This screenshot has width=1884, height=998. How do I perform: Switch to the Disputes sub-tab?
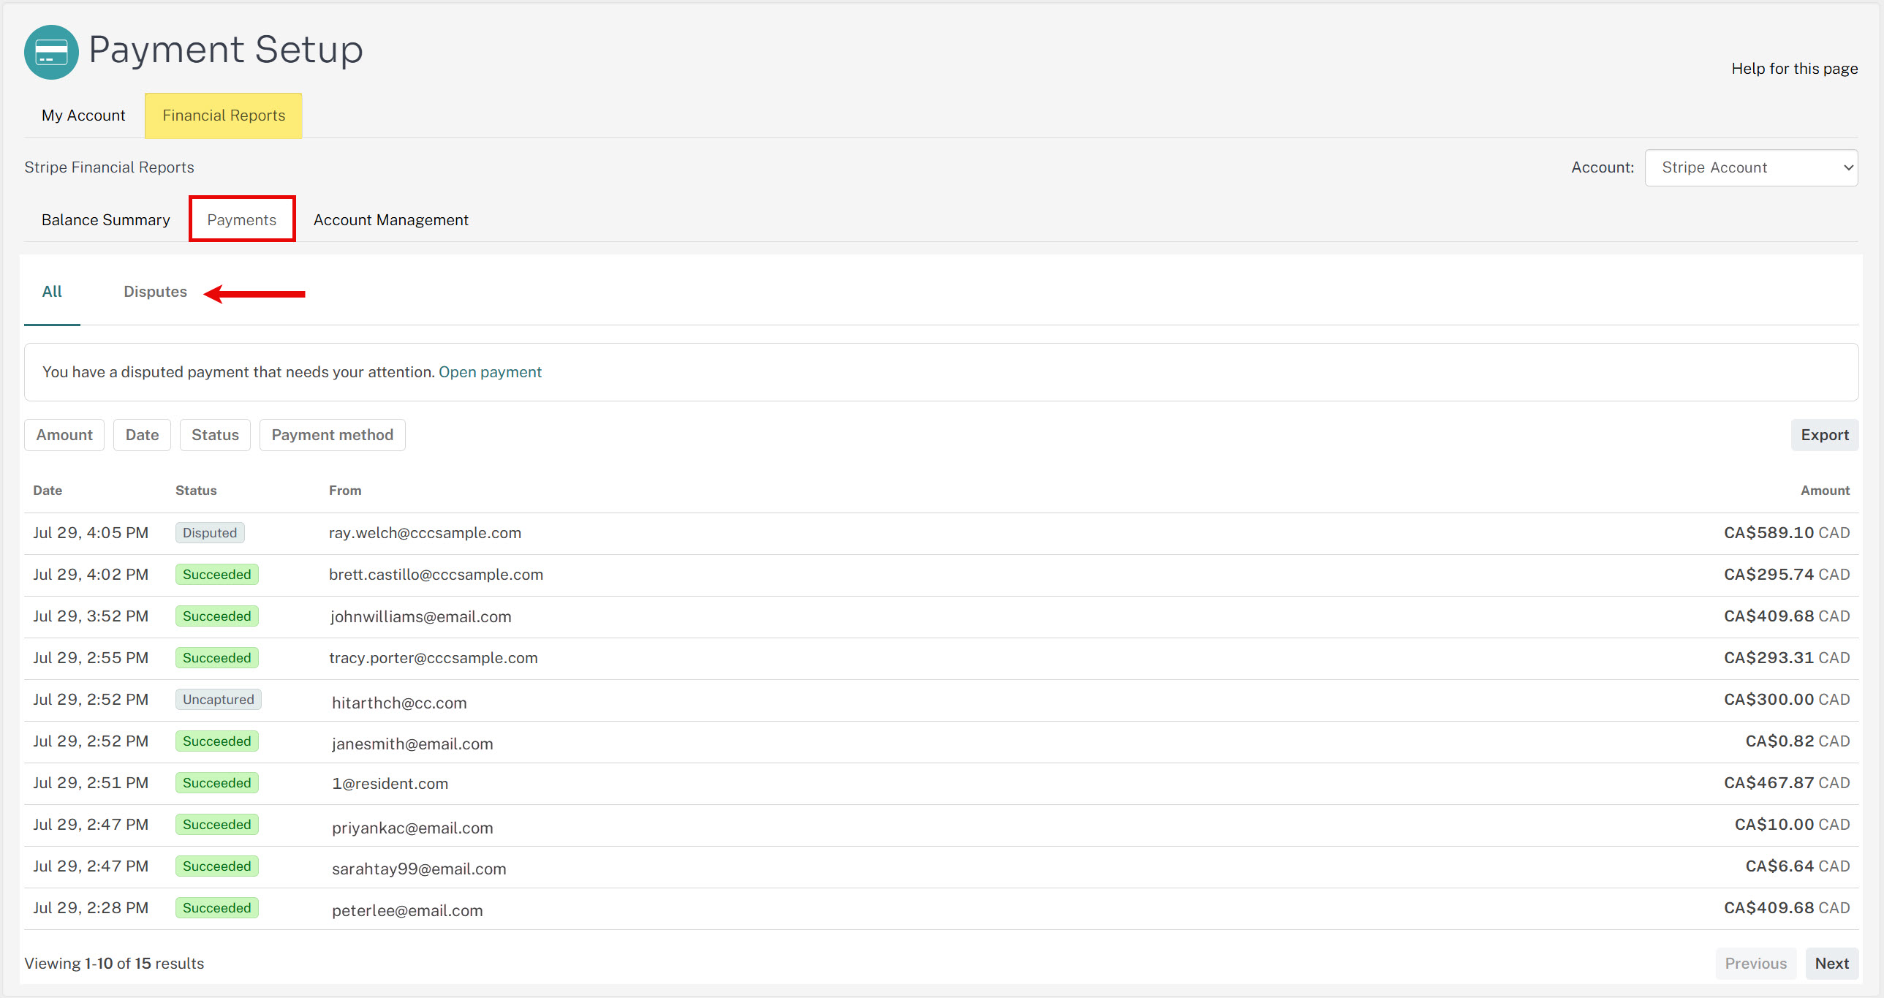coord(155,291)
